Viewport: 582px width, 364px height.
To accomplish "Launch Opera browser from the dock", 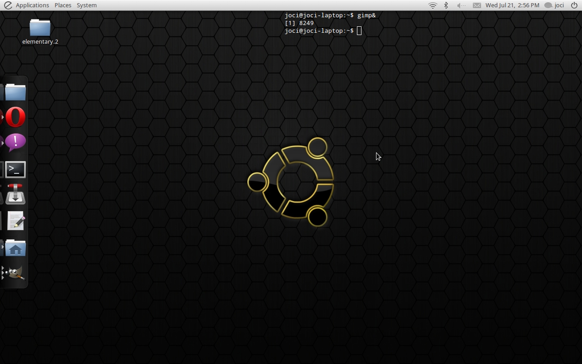I will click(15, 117).
